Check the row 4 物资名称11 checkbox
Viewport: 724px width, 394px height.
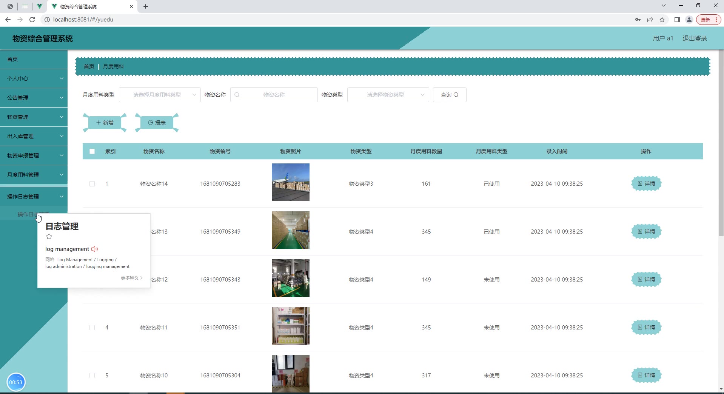(x=92, y=328)
